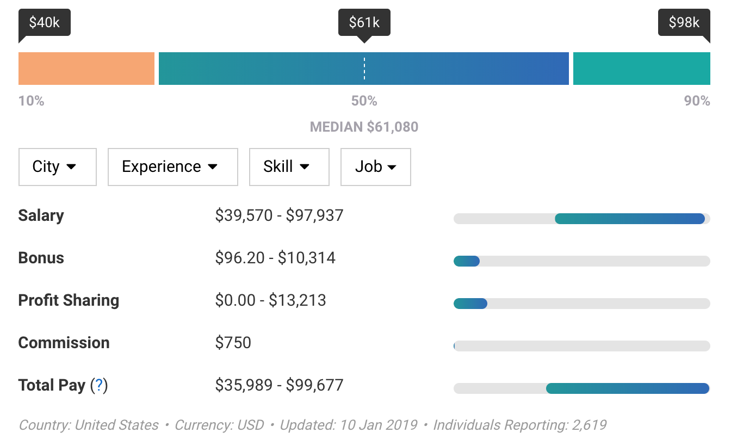Click the Profit Sharing range bar

[470, 304]
